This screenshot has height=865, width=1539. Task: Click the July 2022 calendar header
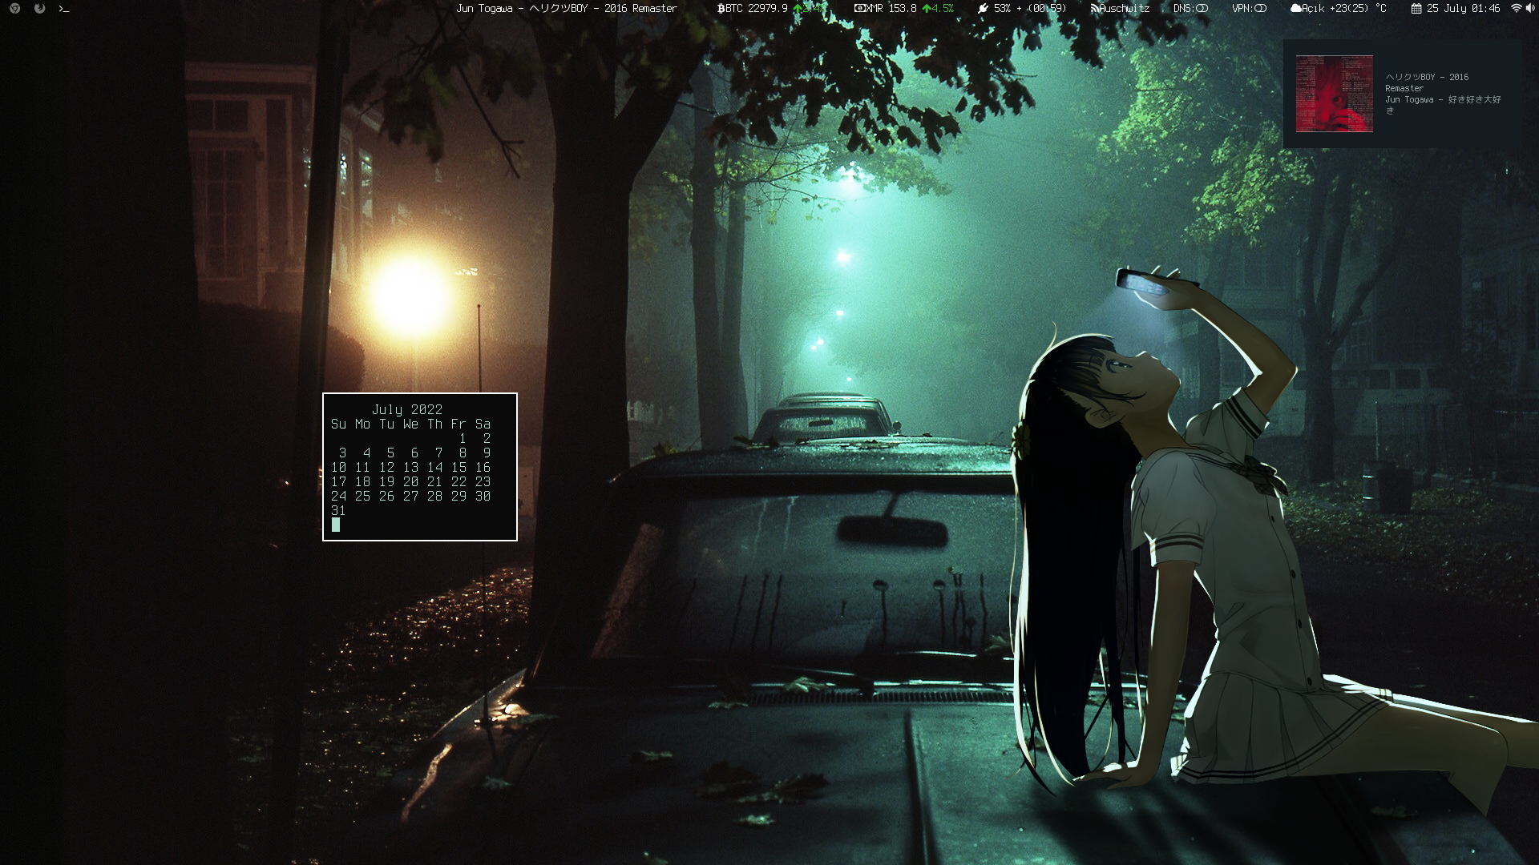click(x=407, y=409)
